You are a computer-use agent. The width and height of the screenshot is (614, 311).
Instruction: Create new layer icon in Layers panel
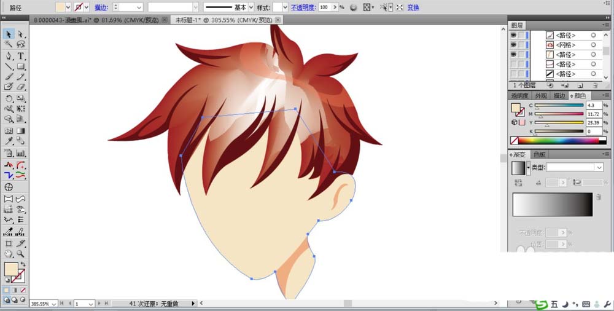(580, 85)
